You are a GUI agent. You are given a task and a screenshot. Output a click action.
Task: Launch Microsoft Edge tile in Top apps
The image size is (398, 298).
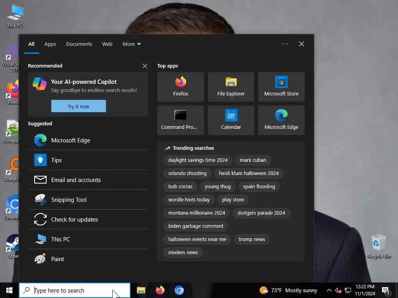pyautogui.click(x=281, y=120)
